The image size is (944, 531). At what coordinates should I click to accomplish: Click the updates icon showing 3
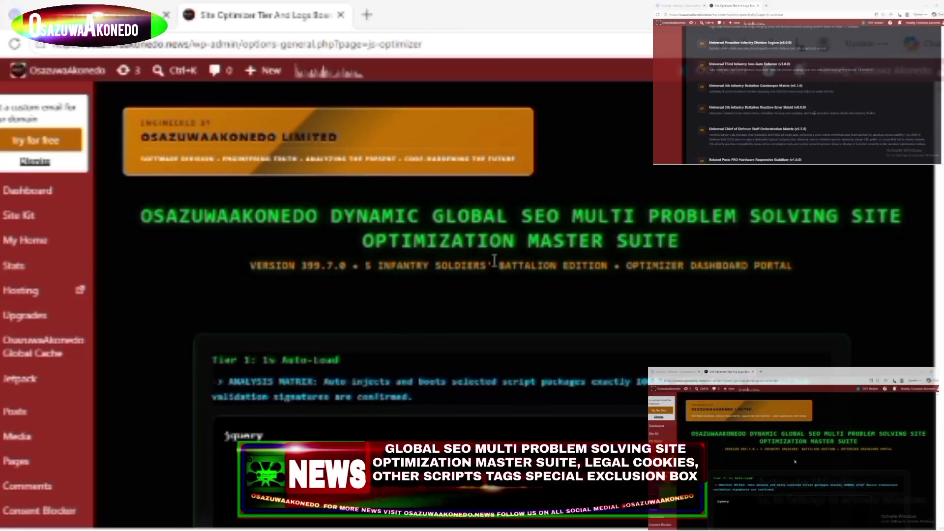tap(129, 70)
